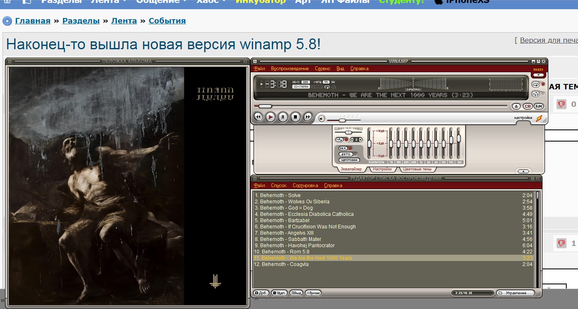
Task: Open the Вид menu
Action: pyautogui.click(x=340, y=68)
